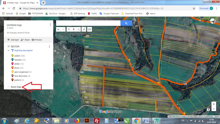The image size is (220, 124).
Task: Open BCR banking bookmark
Action: pos(78,14)
